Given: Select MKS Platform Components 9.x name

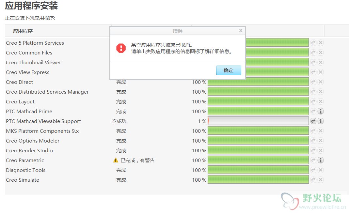Looking at the screenshot, I should click(42, 131).
